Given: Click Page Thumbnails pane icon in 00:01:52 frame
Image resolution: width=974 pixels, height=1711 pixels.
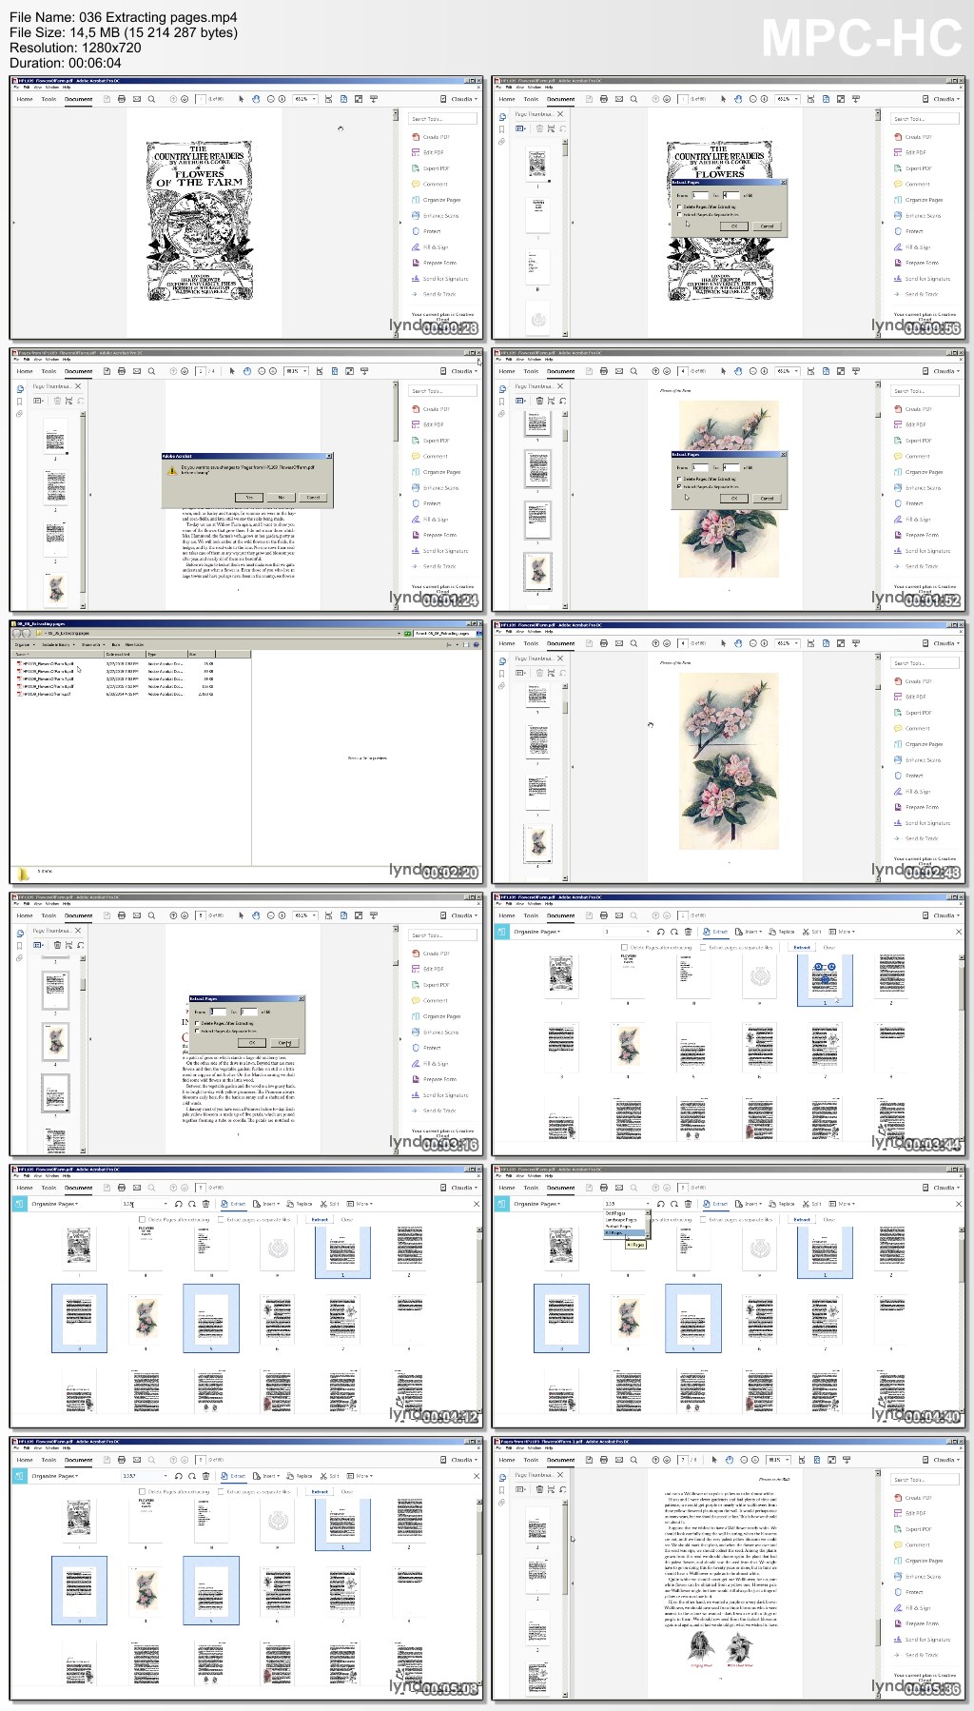Looking at the screenshot, I should [501, 387].
